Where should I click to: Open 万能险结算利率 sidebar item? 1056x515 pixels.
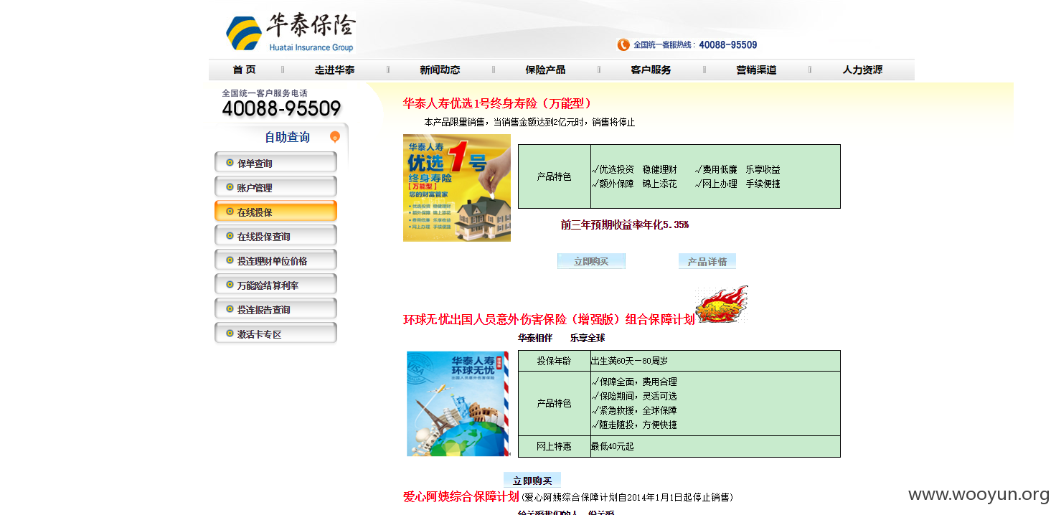[x=275, y=285]
